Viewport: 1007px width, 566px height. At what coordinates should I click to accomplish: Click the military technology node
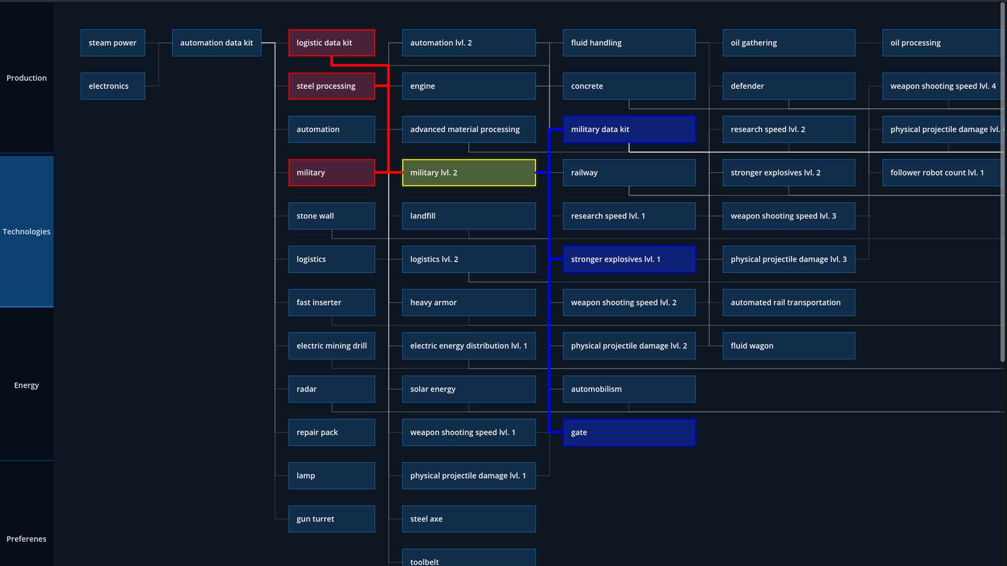click(331, 172)
